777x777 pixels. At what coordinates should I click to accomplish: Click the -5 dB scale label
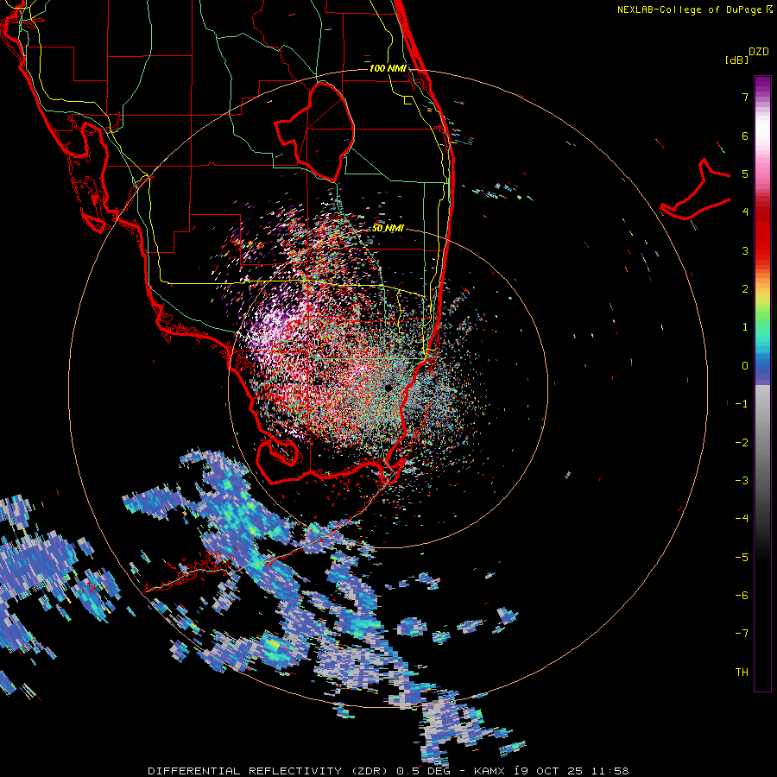point(742,557)
